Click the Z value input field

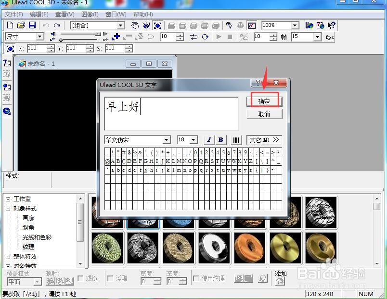116,48
